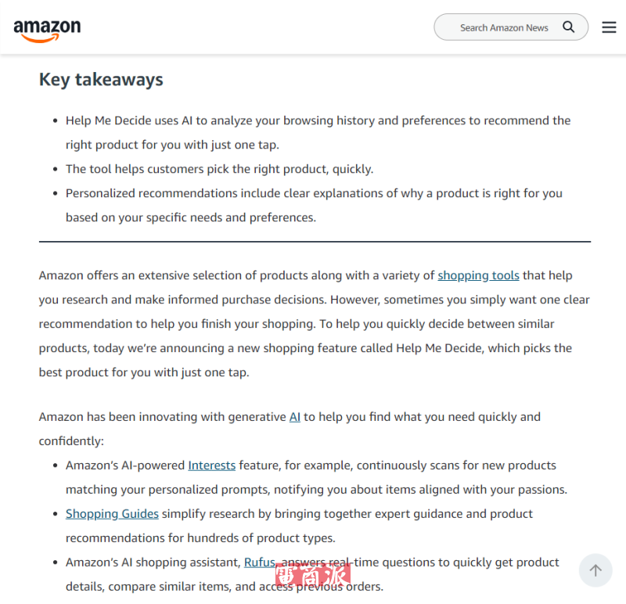The width and height of the screenshot is (626, 604).
Task: Click the Amazon logo
Action: point(47,30)
